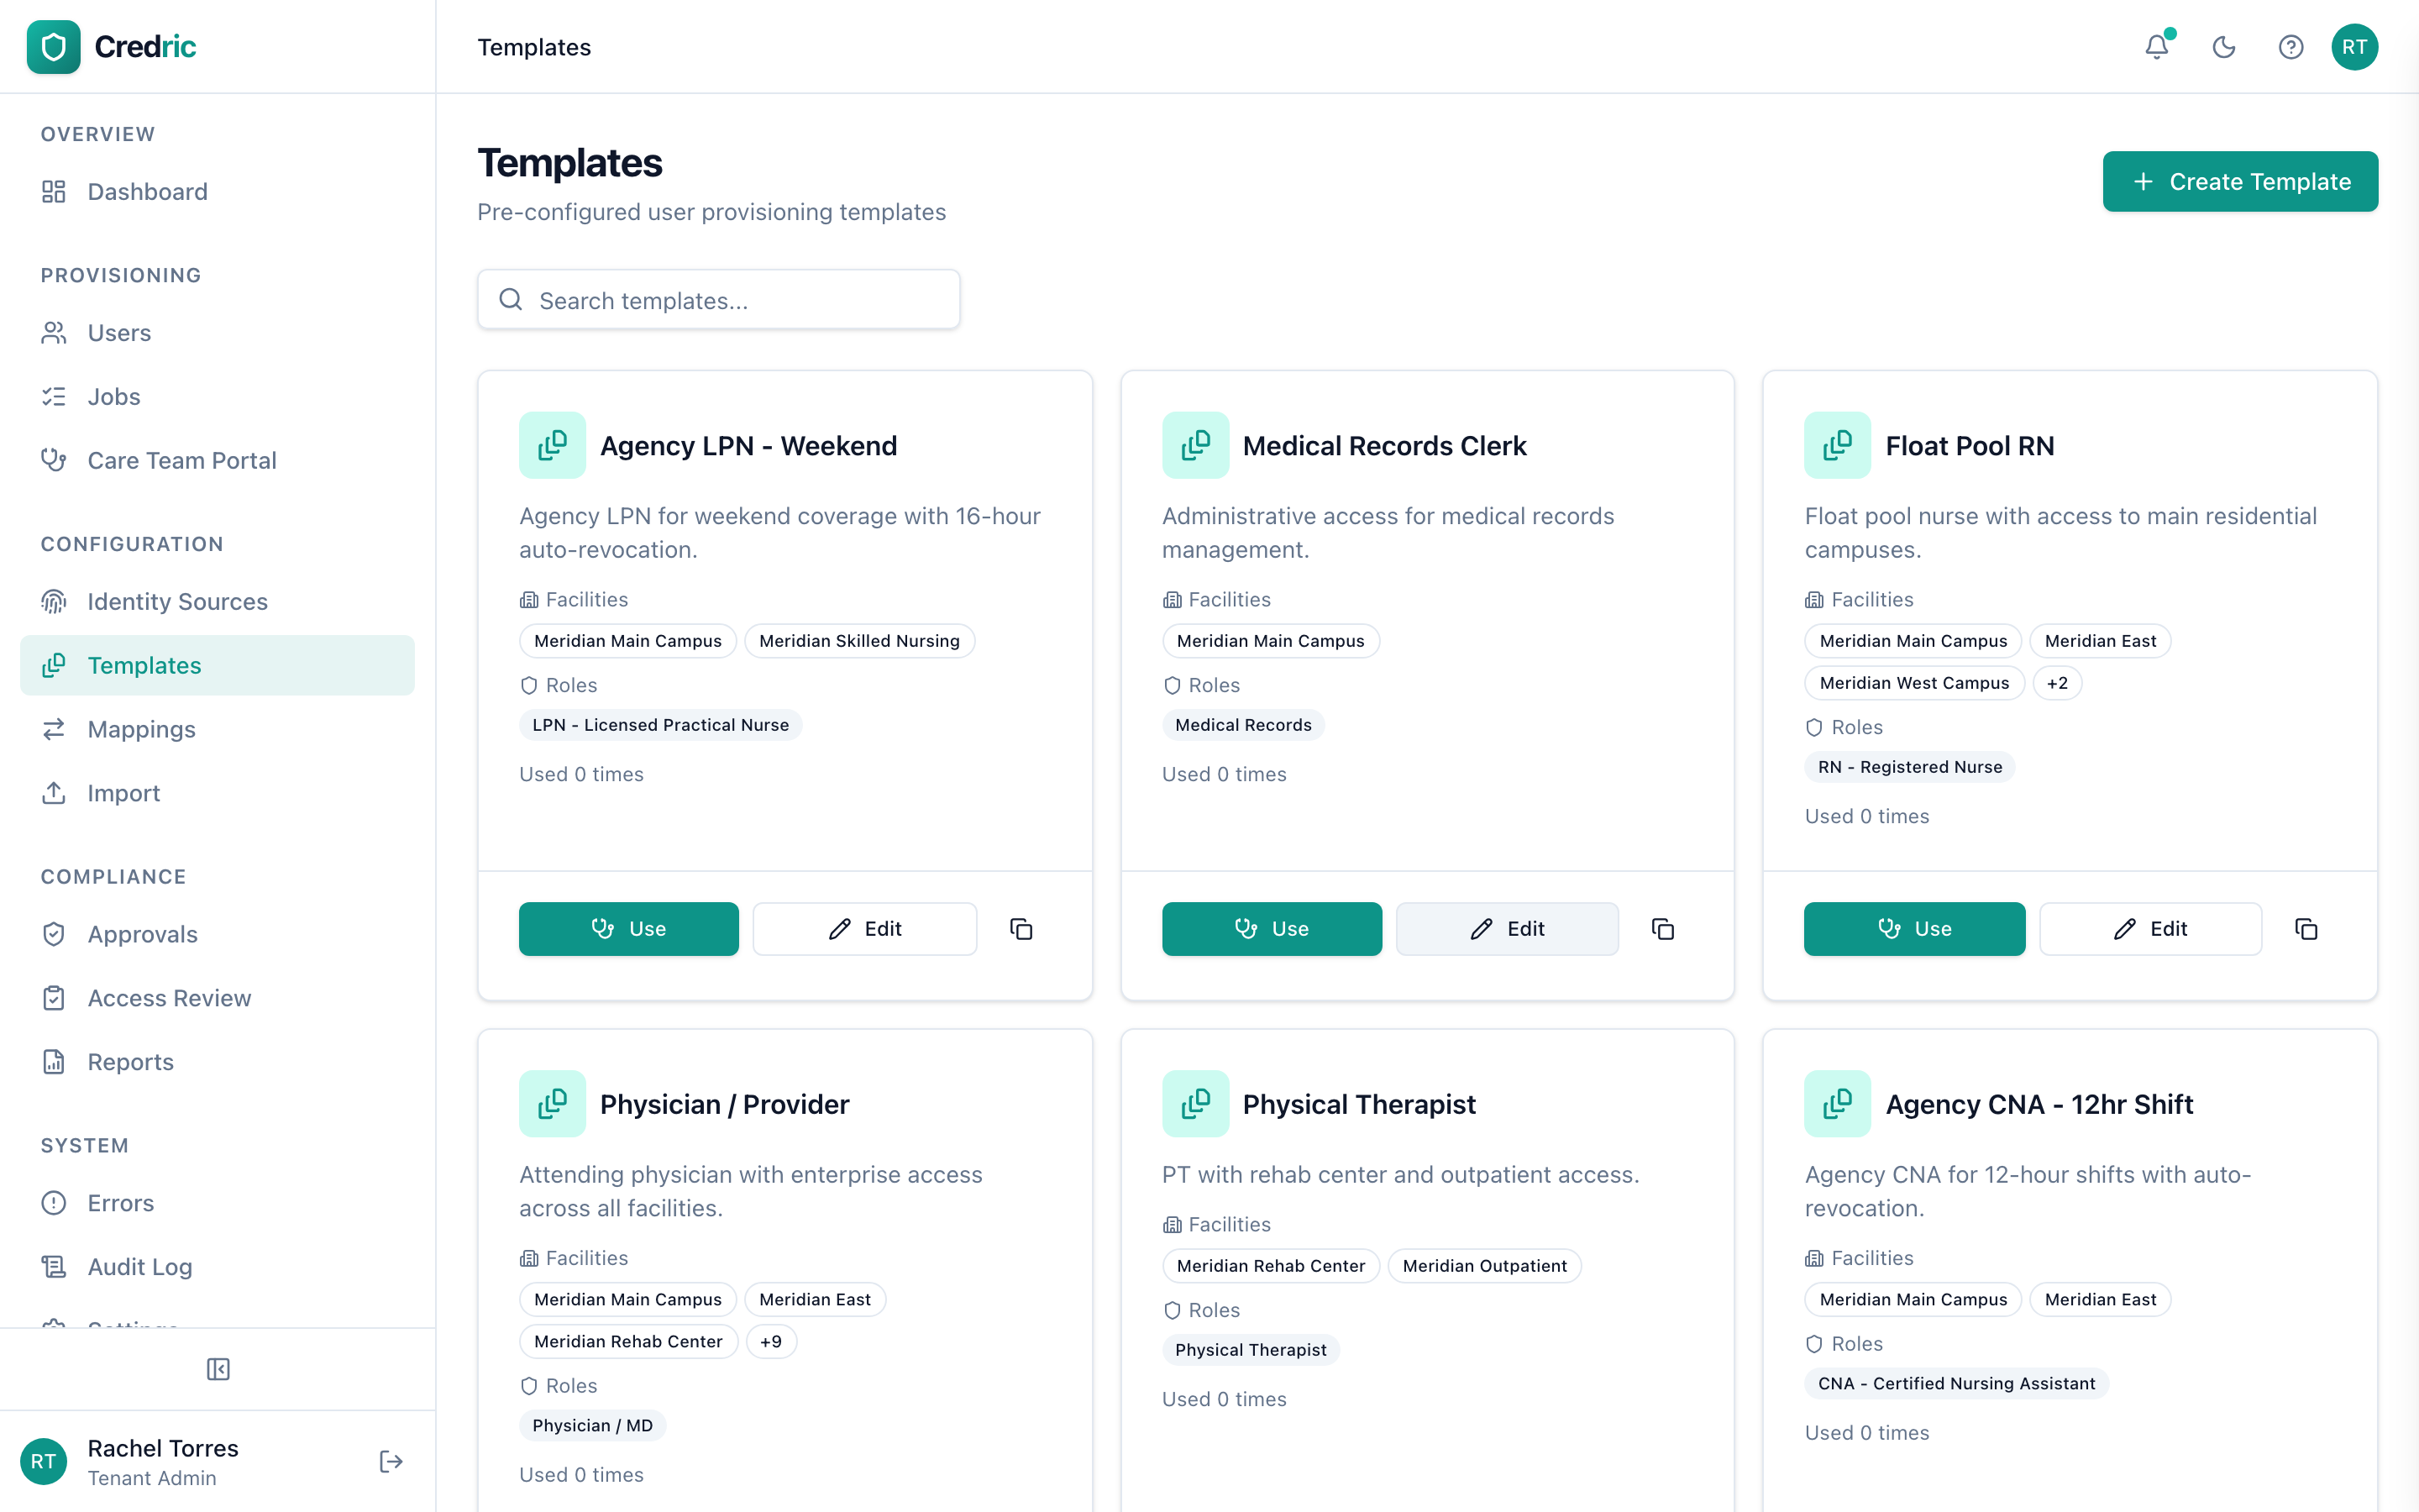Expand the +9 facilities chip on Physician / Provider

click(x=771, y=1341)
